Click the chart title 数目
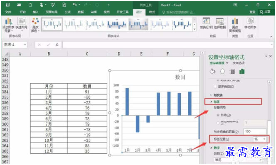Screen dimensions: 276x165 [x=180, y=77]
